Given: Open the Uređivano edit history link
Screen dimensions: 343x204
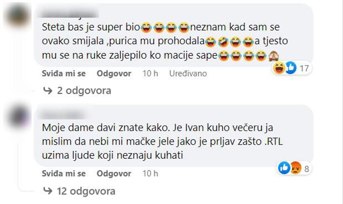Looking at the screenshot, I should (188, 73).
